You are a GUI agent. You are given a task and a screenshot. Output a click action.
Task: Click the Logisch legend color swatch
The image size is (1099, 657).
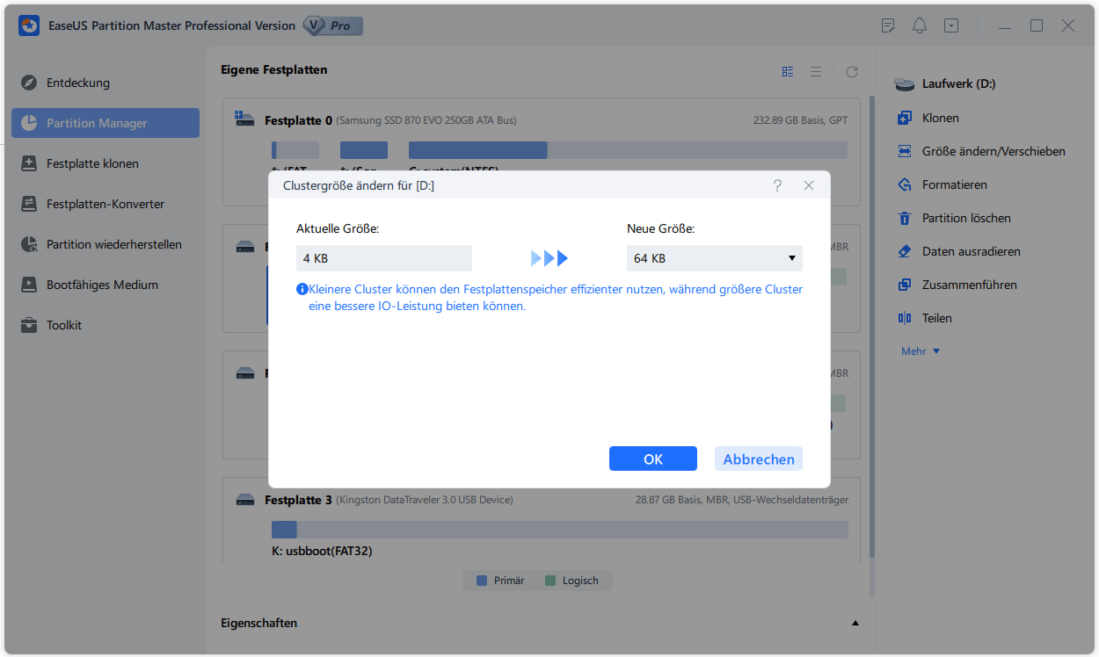click(550, 581)
